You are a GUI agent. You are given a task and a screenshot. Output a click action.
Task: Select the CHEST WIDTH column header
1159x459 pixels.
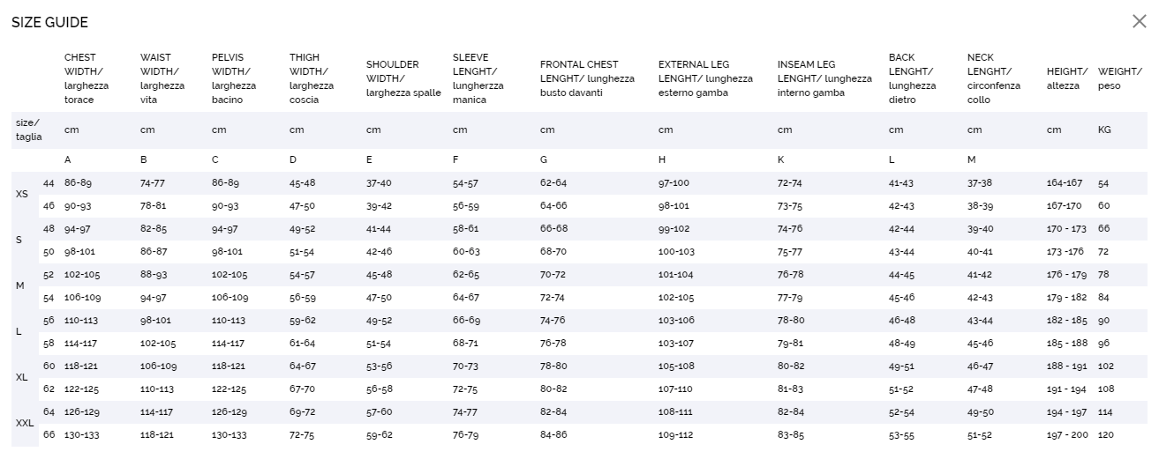coord(86,78)
